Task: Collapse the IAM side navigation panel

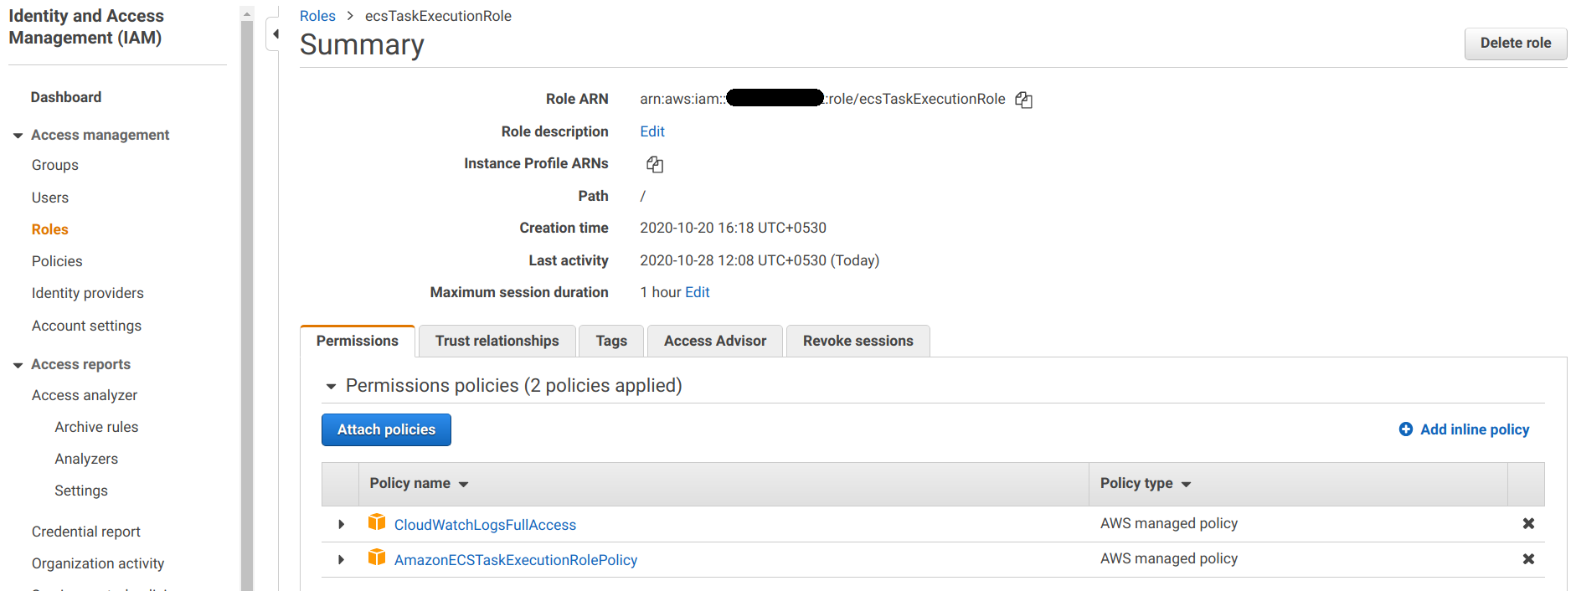Action: coord(275,34)
